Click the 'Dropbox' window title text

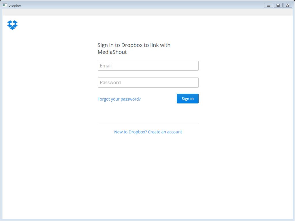click(15, 5)
